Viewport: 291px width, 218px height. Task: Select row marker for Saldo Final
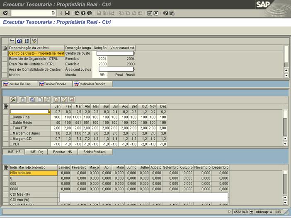click(6, 117)
